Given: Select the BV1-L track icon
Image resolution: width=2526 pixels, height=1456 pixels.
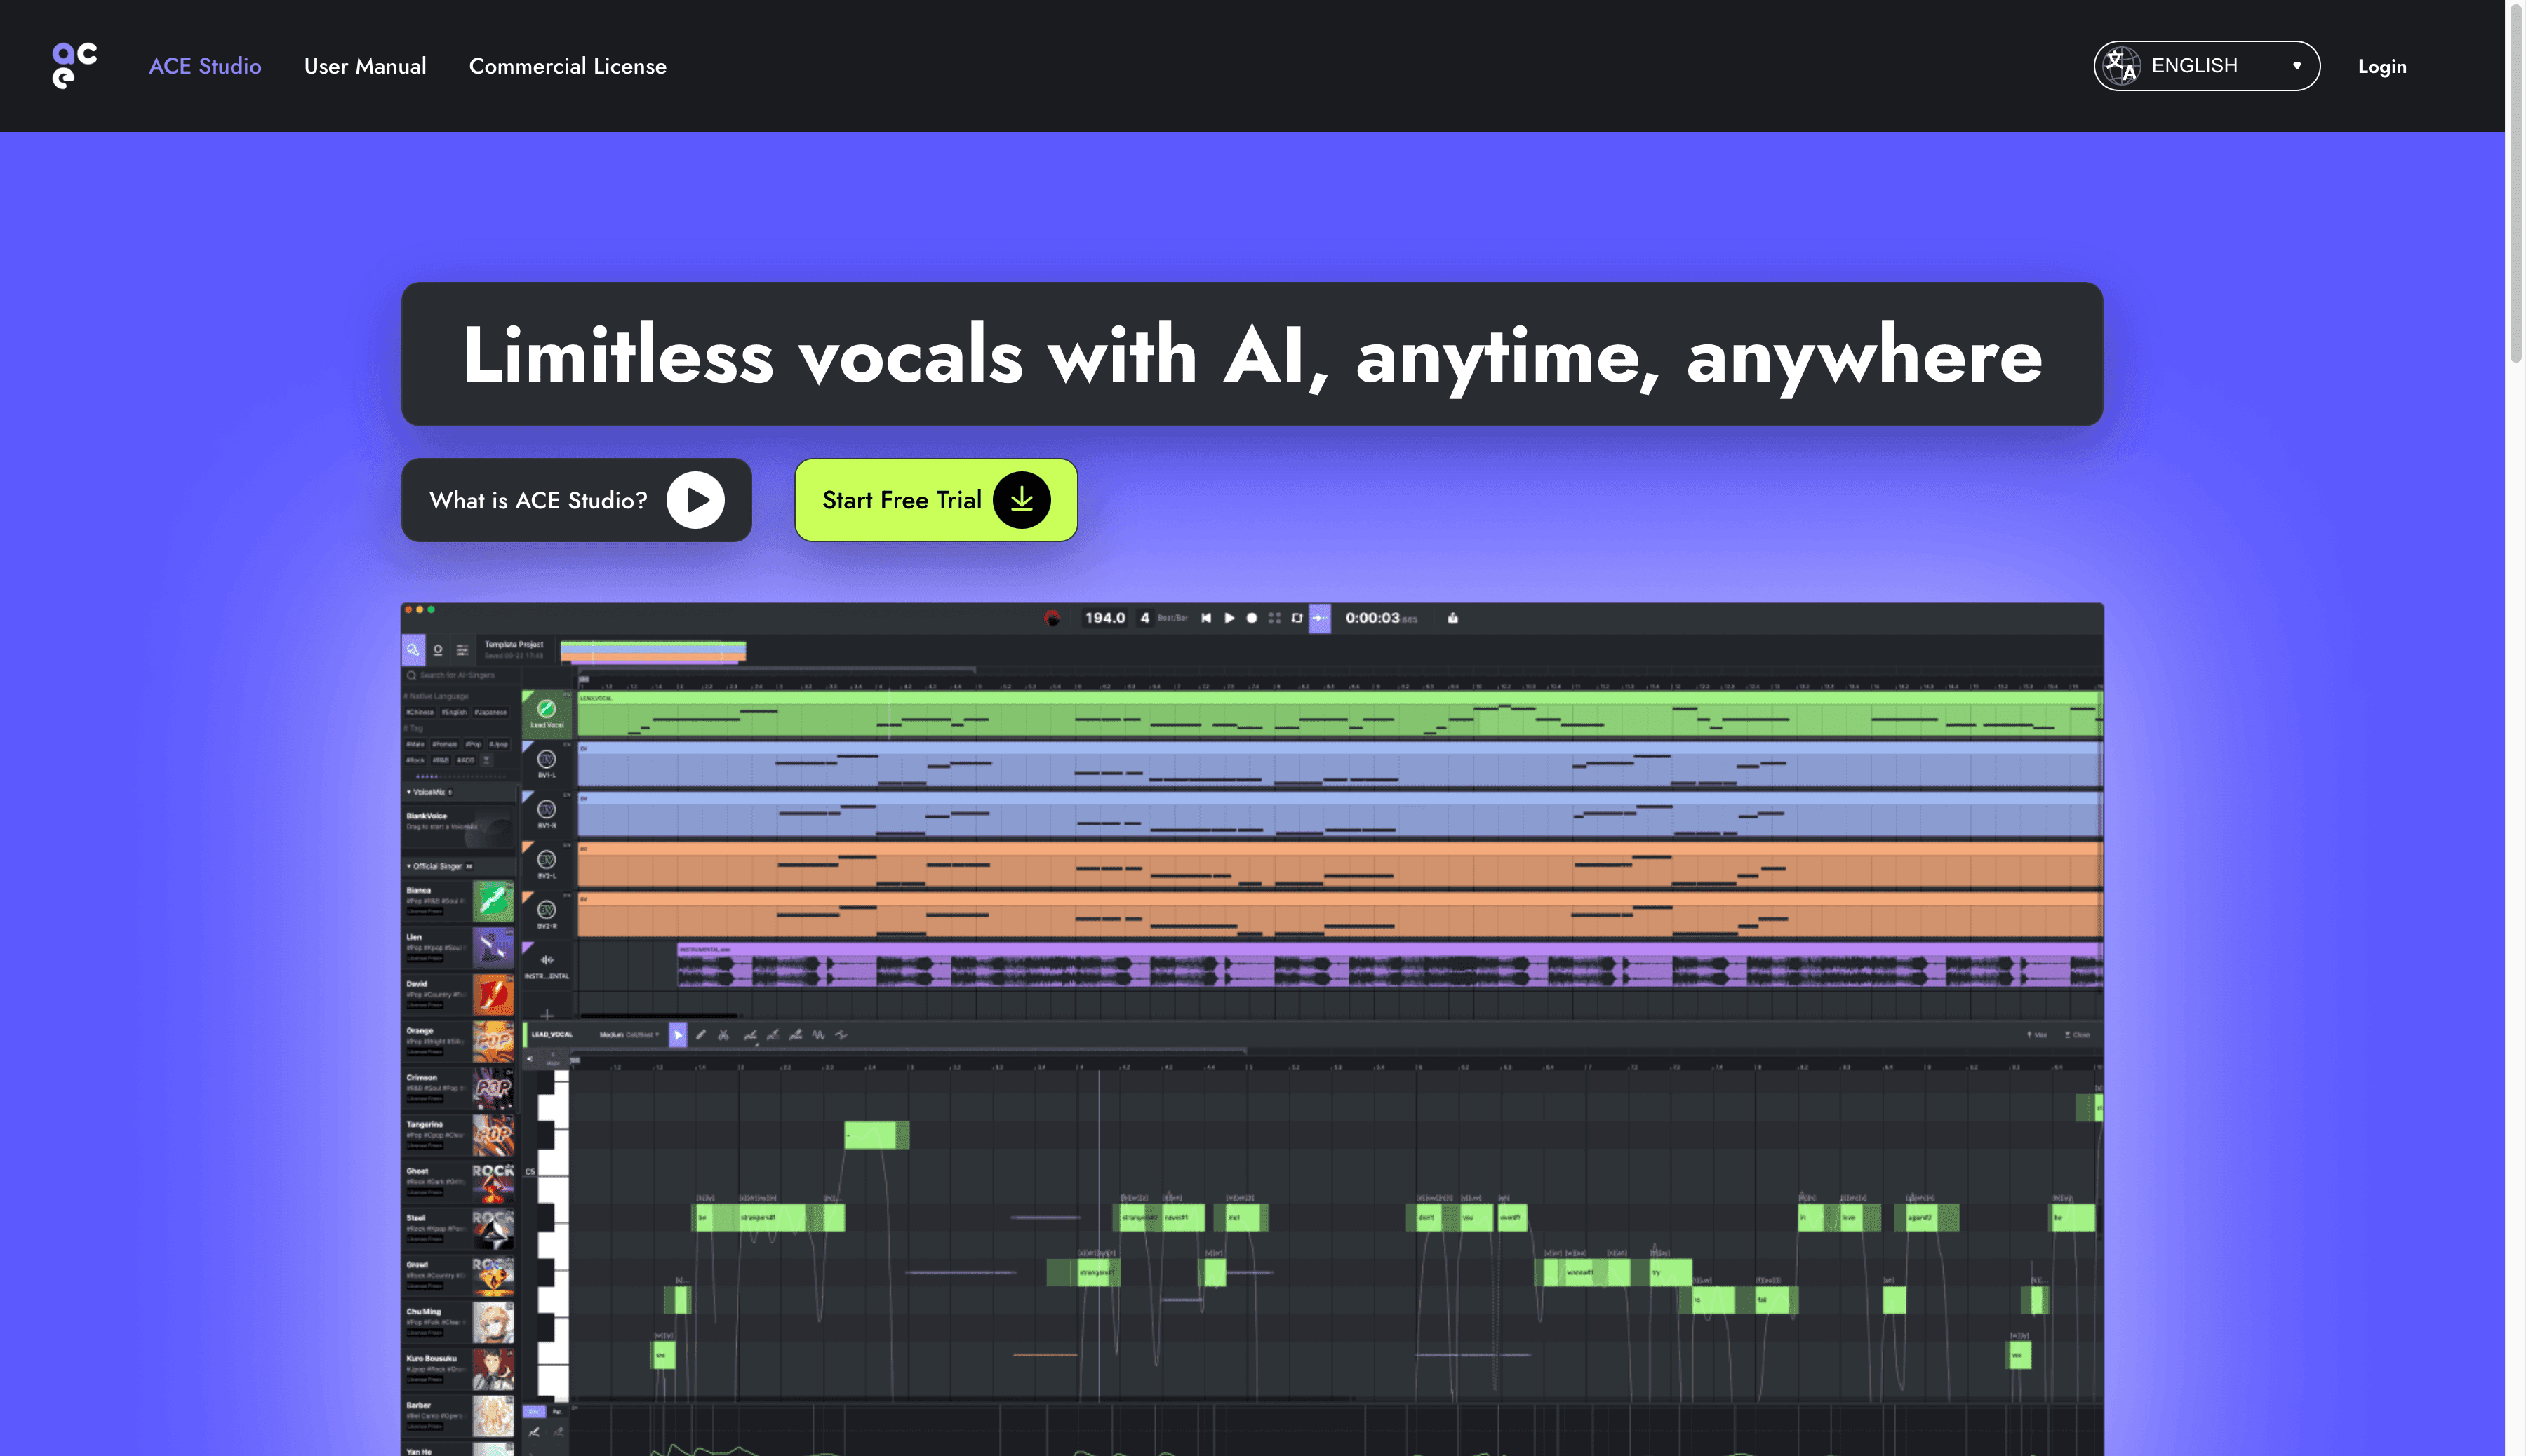Looking at the screenshot, I should coord(546,760).
